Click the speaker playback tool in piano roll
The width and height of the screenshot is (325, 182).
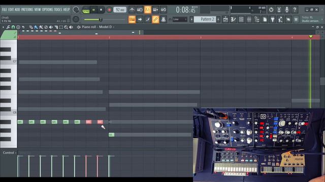[71, 27]
